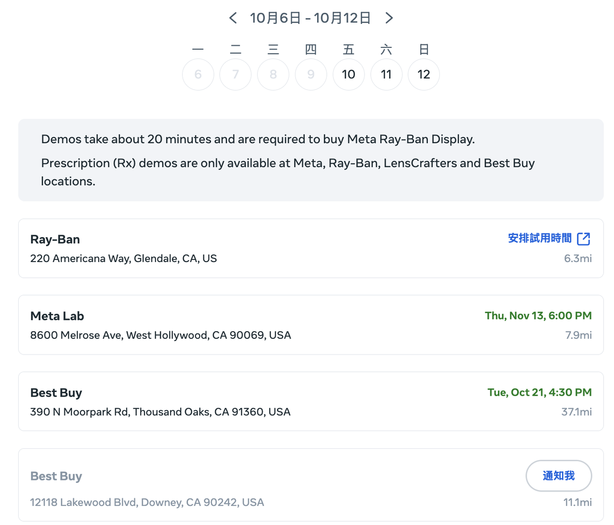Select Friday the 10th date circle
This screenshot has height=525, width=614.
(349, 75)
